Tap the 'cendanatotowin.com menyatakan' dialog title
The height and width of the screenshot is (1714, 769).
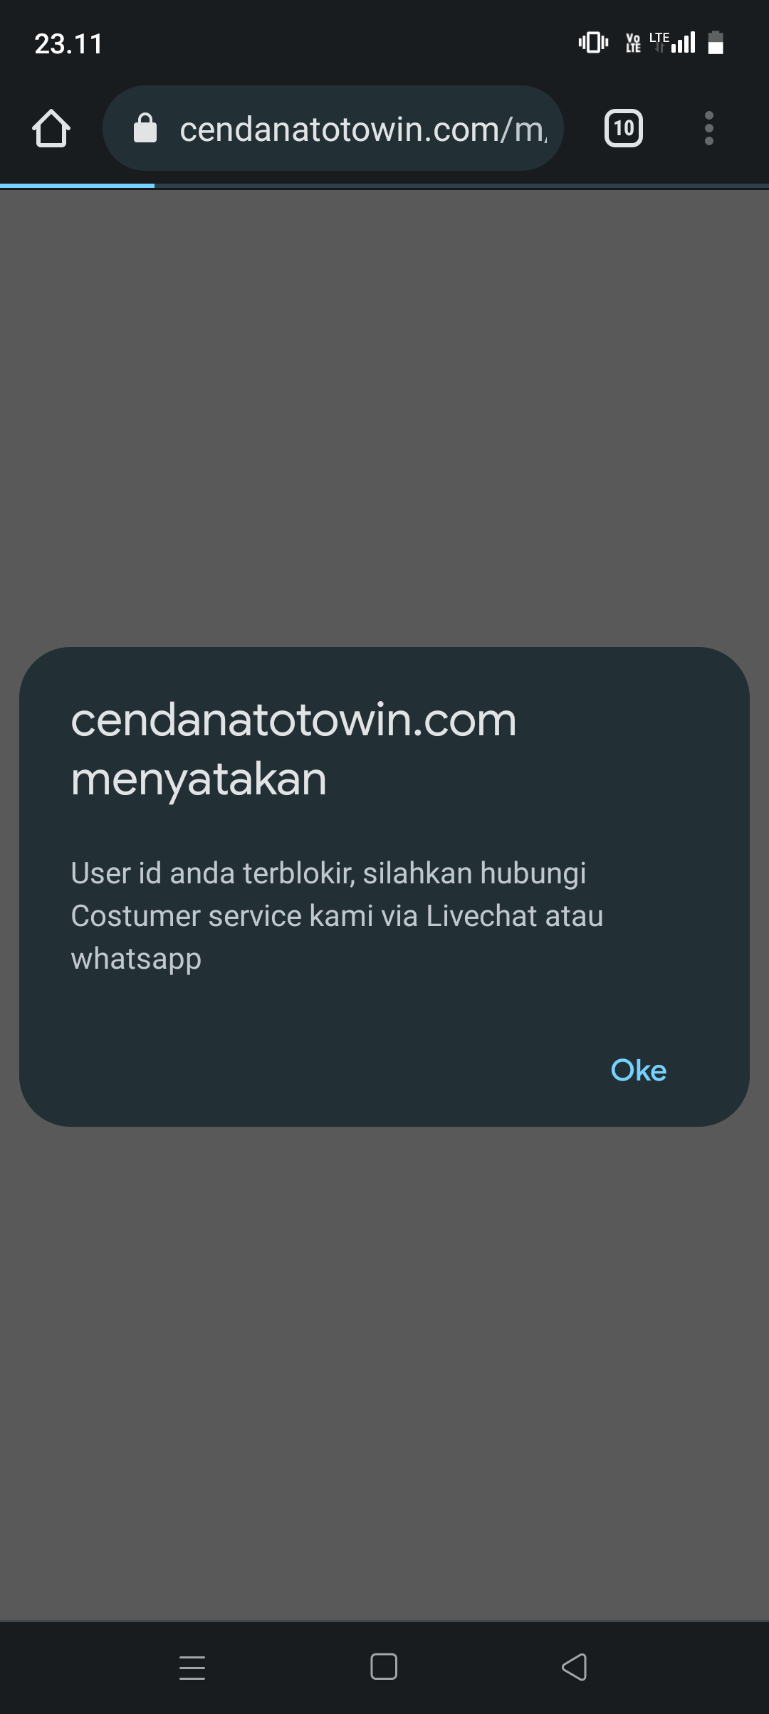point(293,749)
